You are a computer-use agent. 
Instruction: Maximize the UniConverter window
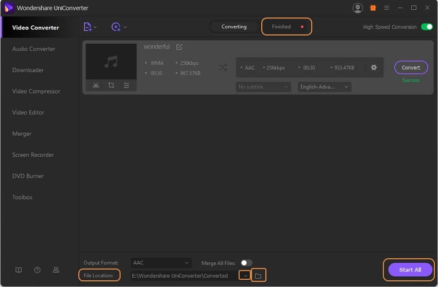point(414,8)
